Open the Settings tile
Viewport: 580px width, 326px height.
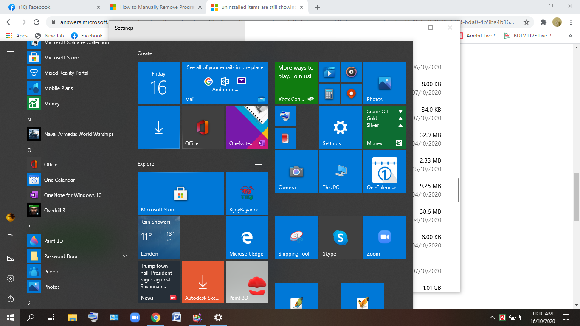point(340,127)
